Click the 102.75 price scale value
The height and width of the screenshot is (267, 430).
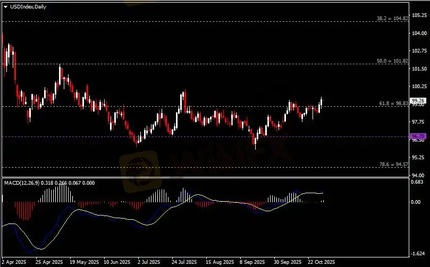(x=419, y=50)
